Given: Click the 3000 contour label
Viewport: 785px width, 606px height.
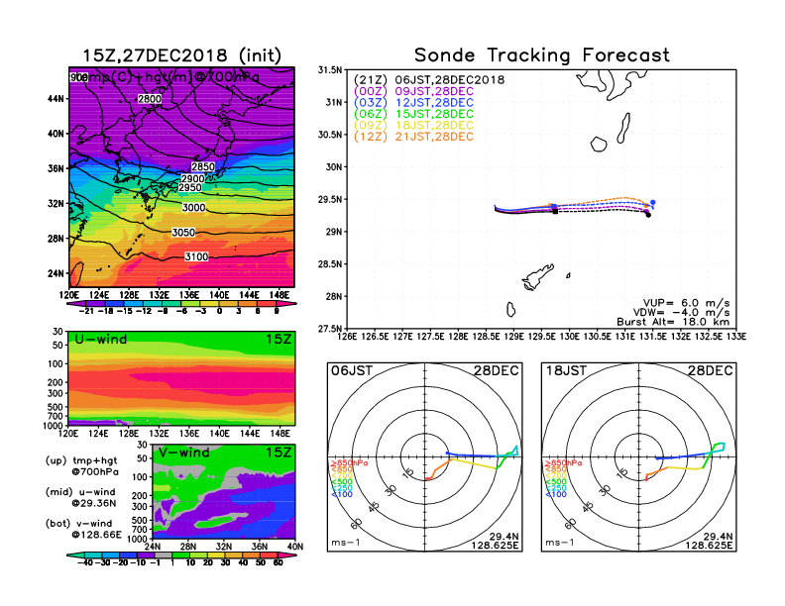Looking at the screenshot, I should click(193, 208).
